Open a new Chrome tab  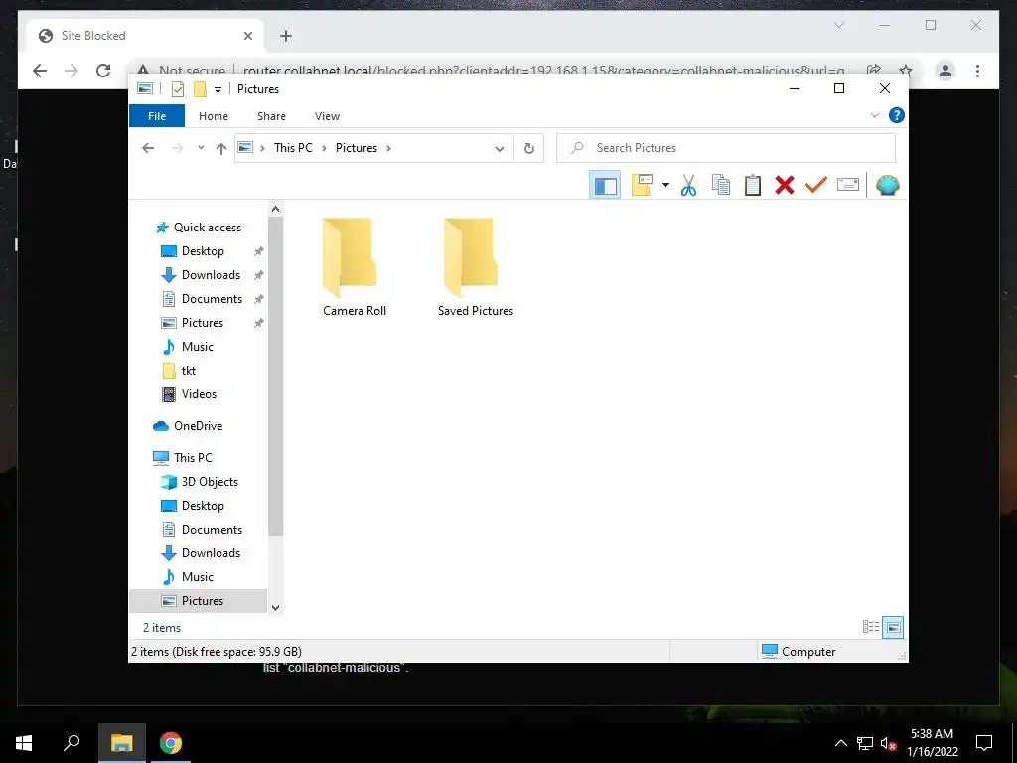coord(286,36)
